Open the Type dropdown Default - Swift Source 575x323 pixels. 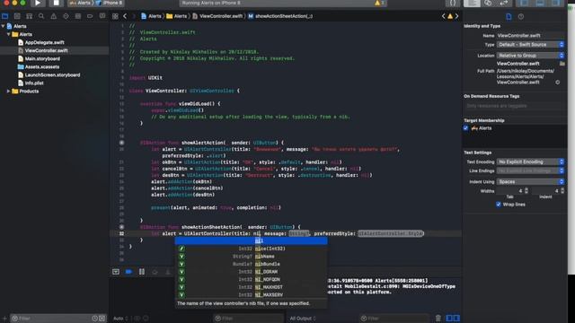(531, 45)
